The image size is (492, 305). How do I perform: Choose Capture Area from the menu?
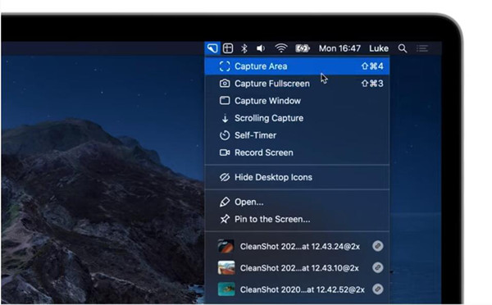coord(297,66)
